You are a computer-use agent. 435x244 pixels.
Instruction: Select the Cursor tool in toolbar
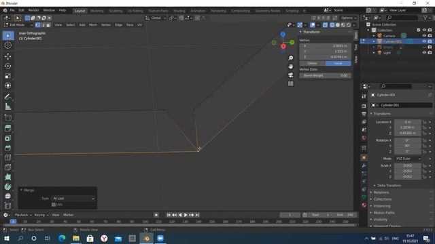7,45
